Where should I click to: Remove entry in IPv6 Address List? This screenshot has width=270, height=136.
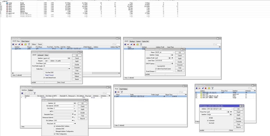[199, 88]
